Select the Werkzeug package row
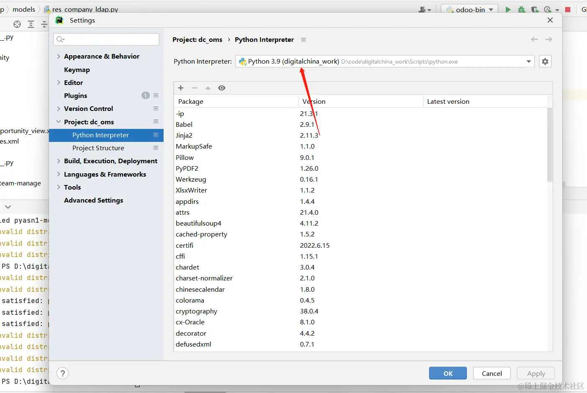Image resolution: width=587 pixels, height=393 pixels. pyautogui.click(x=361, y=179)
